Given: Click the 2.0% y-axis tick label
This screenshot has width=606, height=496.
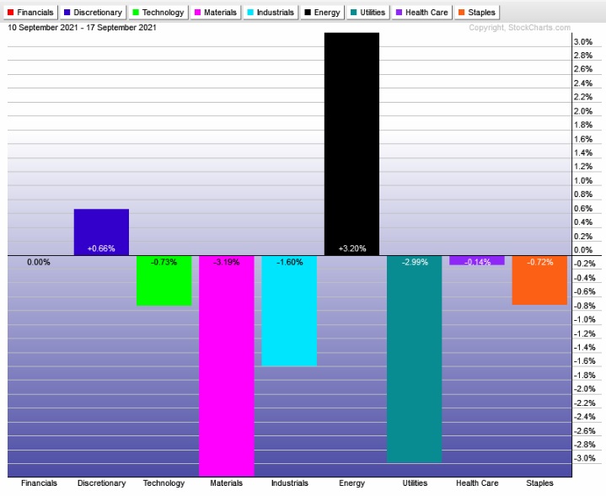Looking at the screenshot, I should click(x=582, y=111).
